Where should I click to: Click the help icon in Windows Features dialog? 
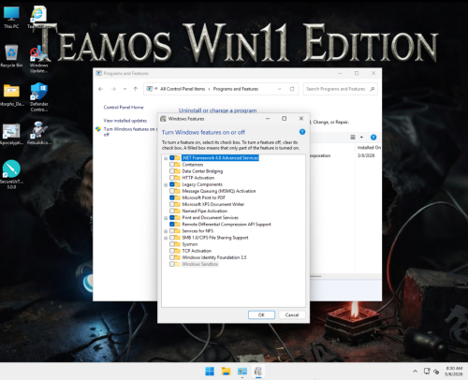tap(302, 132)
